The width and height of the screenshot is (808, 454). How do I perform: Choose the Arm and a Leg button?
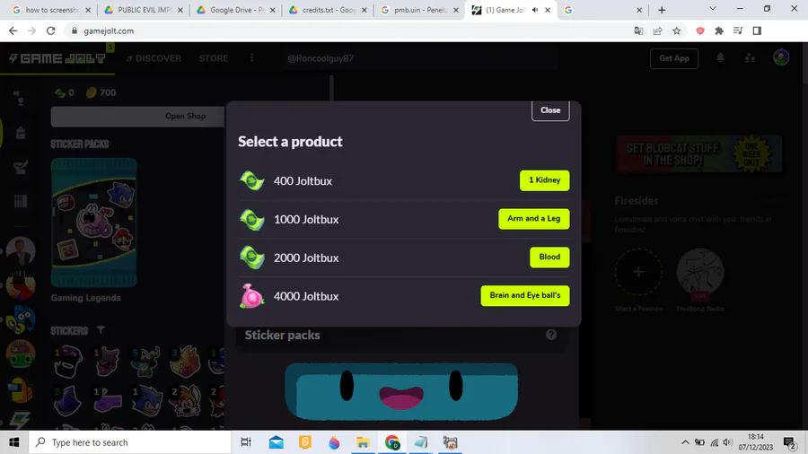coord(533,219)
